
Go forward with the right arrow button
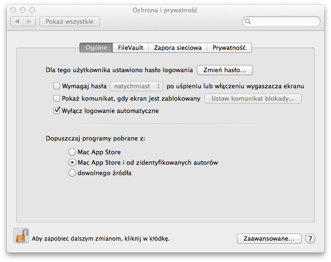tap(29, 21)
